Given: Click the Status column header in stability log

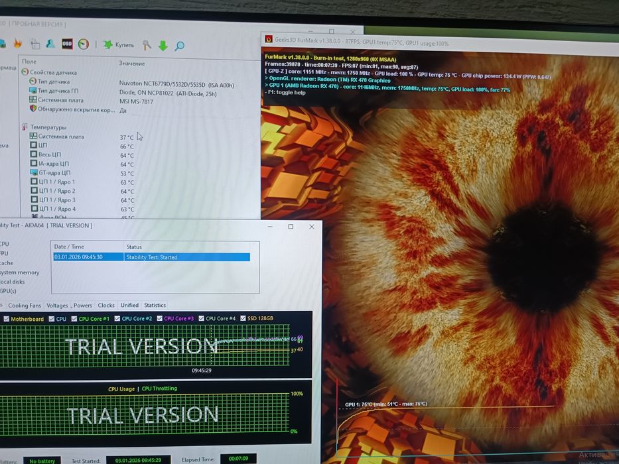Looking at the screenshot, I should [x=134, y=247].
